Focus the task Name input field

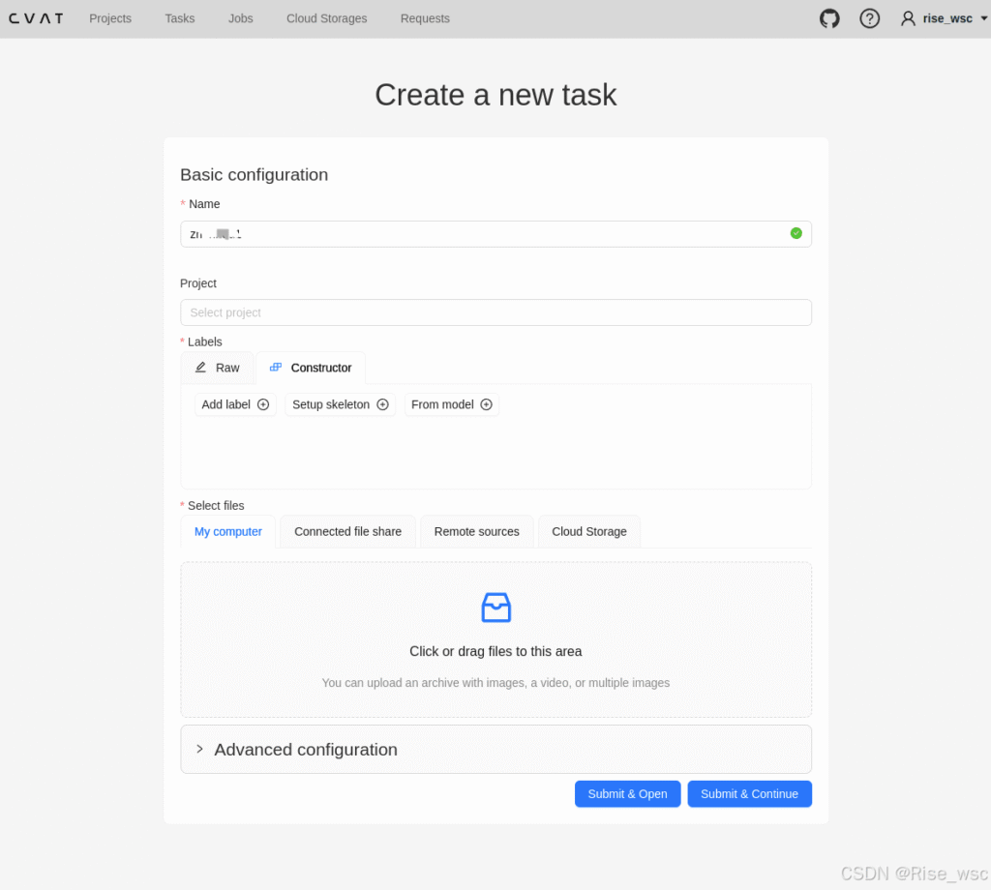pos(496,234)
